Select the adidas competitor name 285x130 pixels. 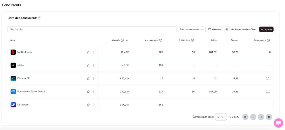[x=21, y=65]
